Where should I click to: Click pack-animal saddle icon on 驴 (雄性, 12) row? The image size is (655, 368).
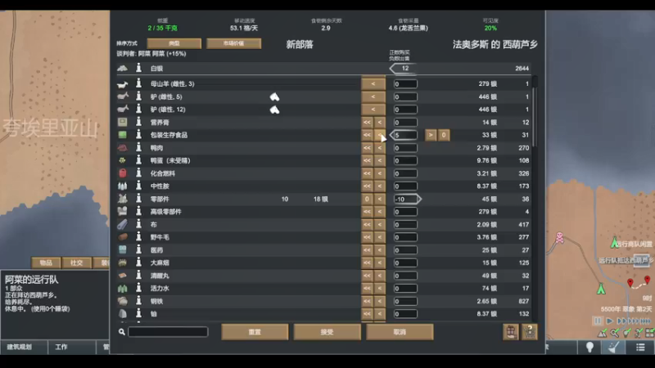click(x=274, y=110)
